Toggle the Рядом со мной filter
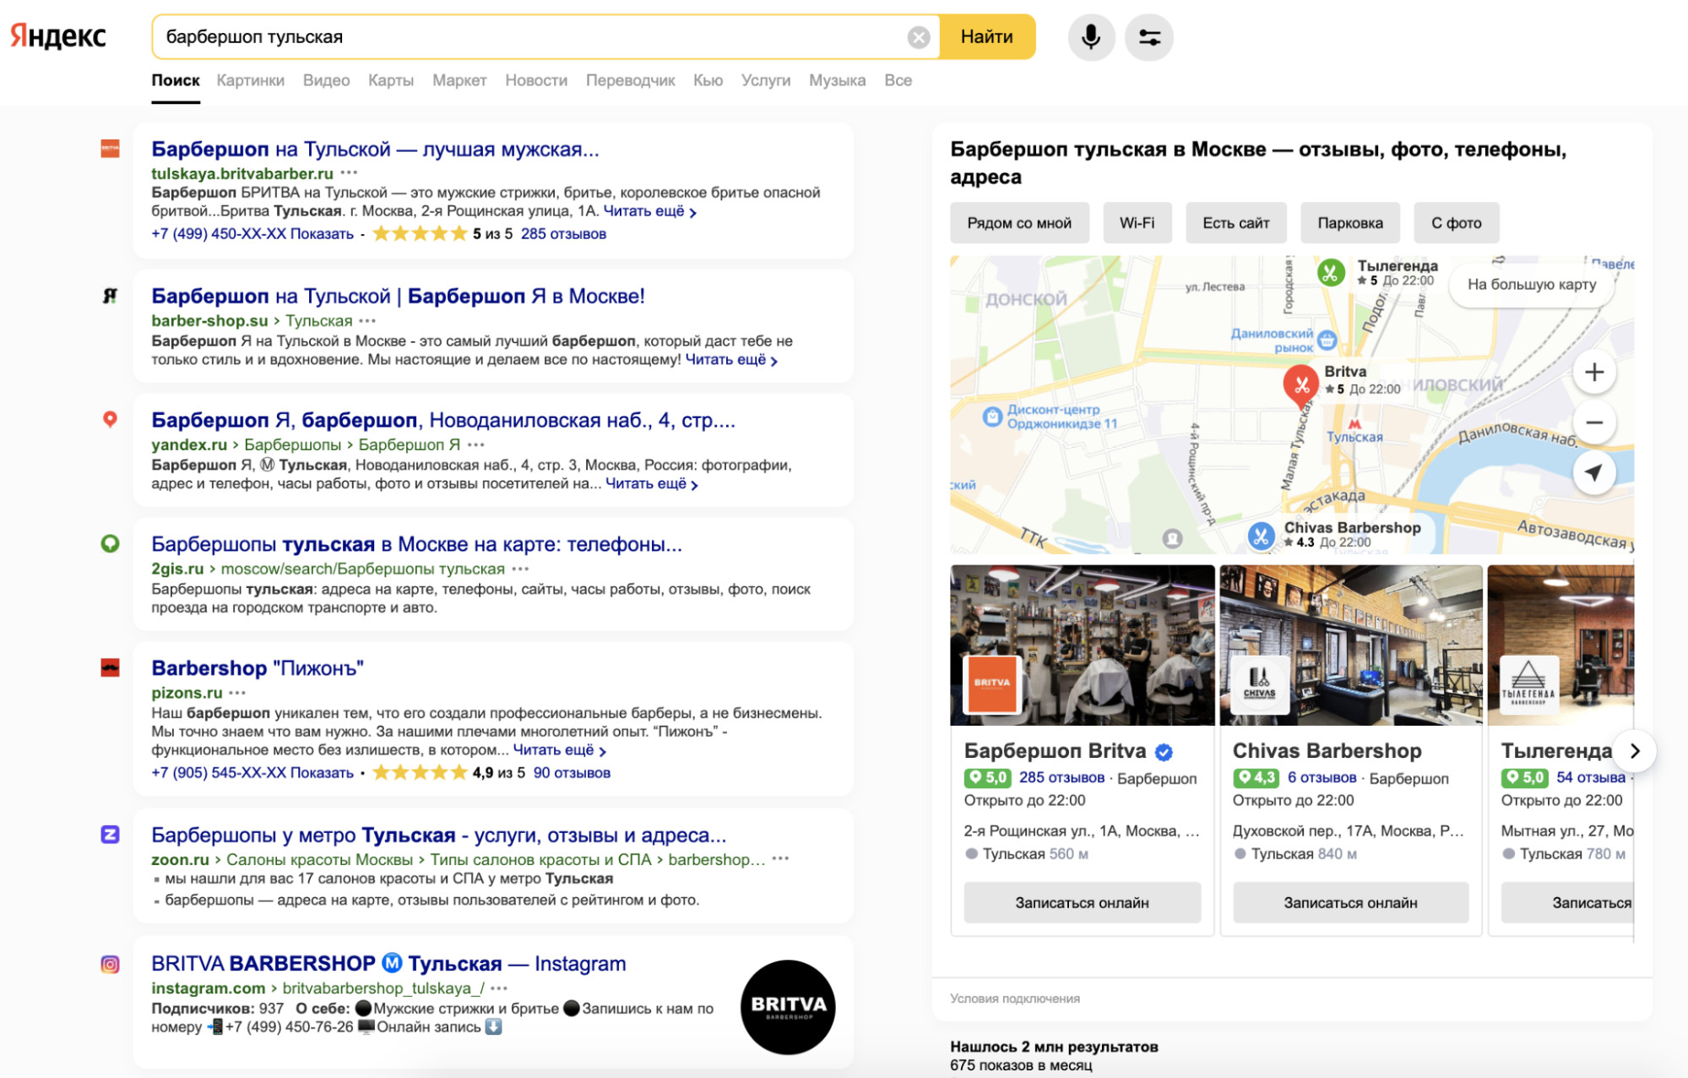 coord(1019,223)
